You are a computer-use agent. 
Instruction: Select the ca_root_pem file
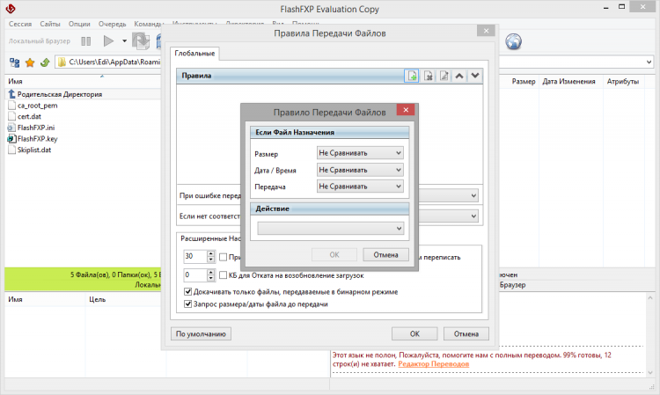[x=37, y=106]
